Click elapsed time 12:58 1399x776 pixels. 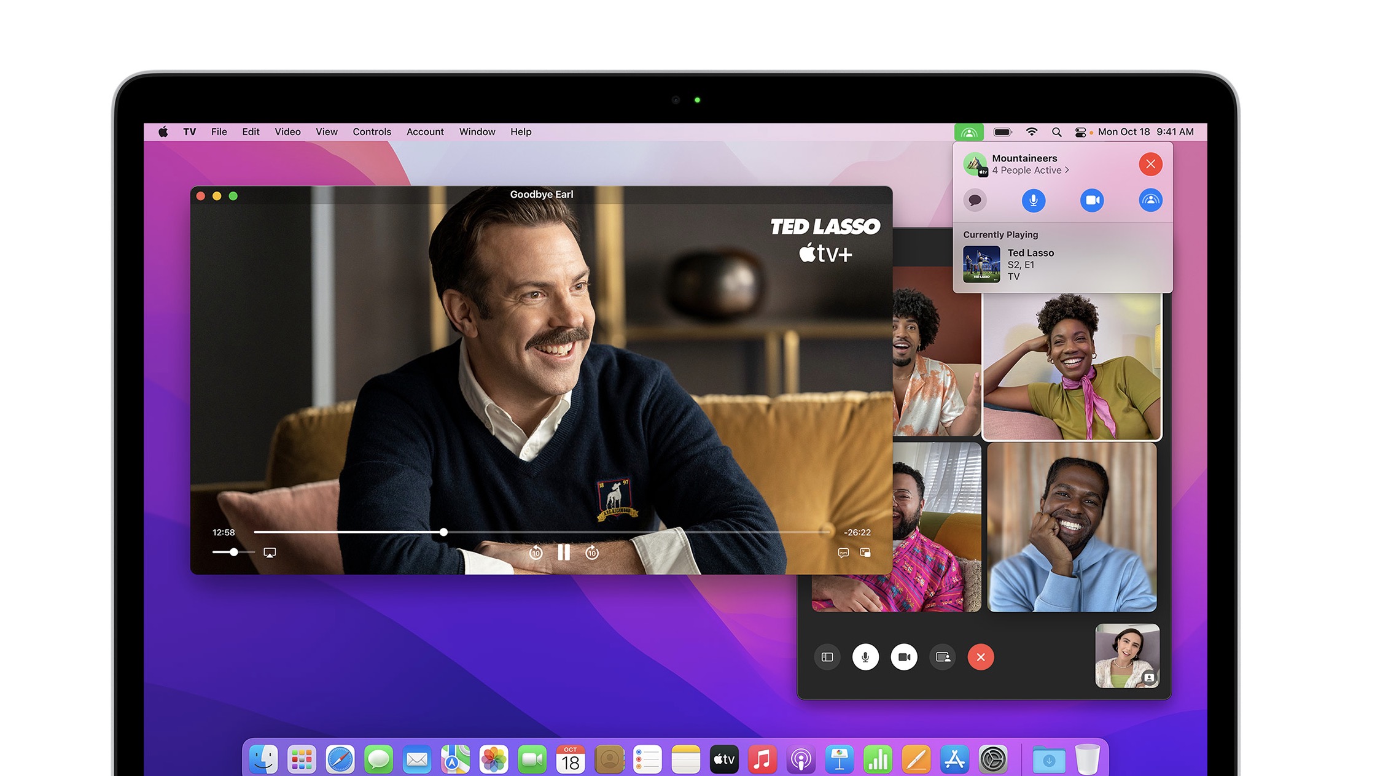point(224,532)
